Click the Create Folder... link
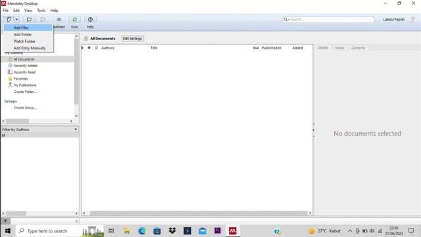The image size is (421, 237). click(x=26, y=92)
